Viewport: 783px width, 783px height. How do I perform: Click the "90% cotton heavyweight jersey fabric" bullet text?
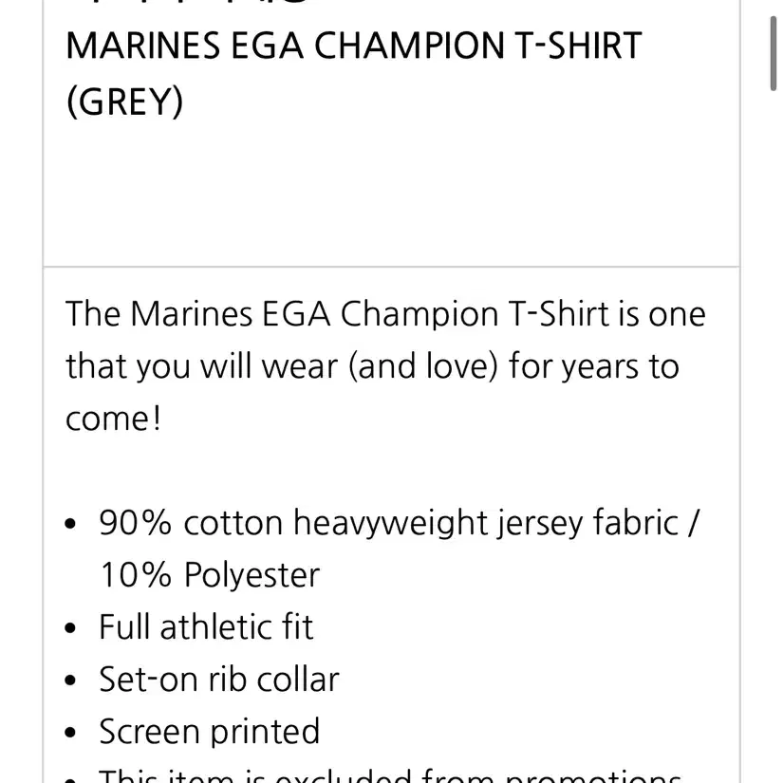tap(388, 523)
